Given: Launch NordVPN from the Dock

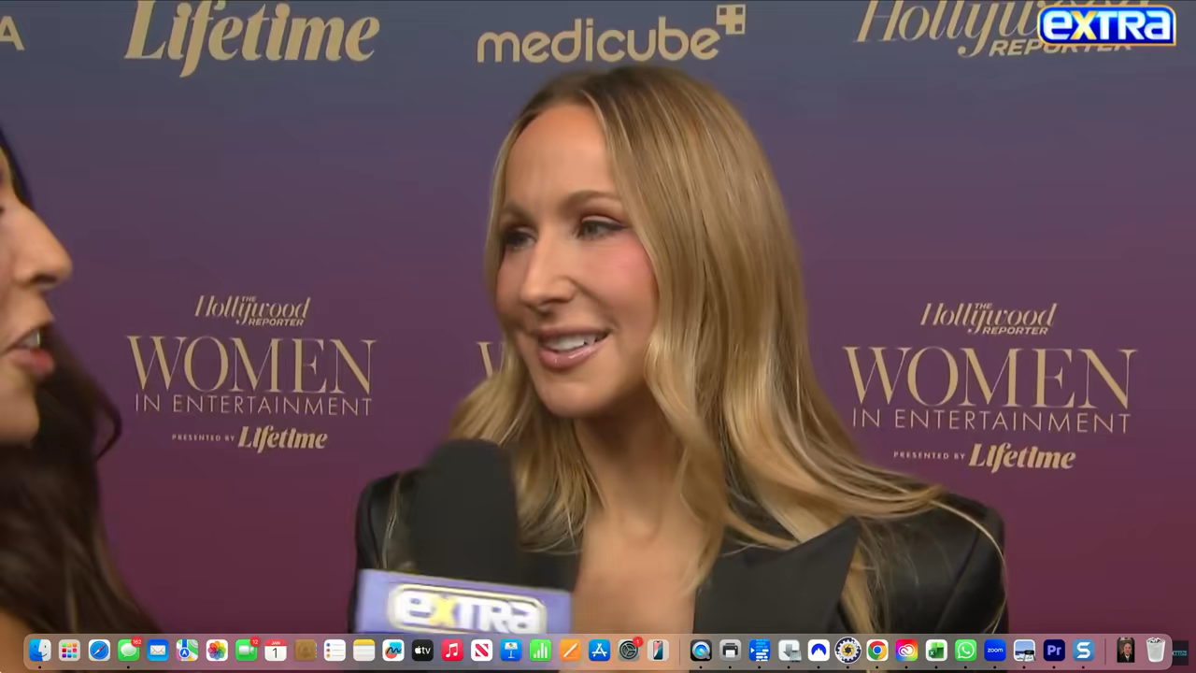Looking at the screenshot, I should click(x=819, y=651).
